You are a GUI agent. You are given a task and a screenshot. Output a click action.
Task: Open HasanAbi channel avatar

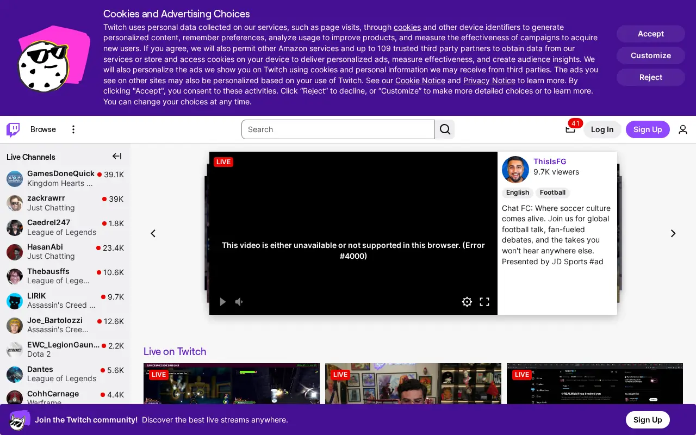coord(15,252)
